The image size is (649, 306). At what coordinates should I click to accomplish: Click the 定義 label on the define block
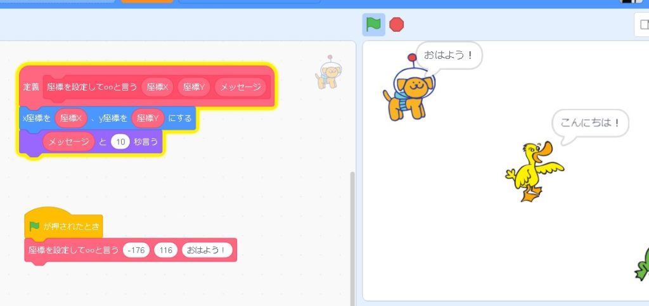point(31,87)
